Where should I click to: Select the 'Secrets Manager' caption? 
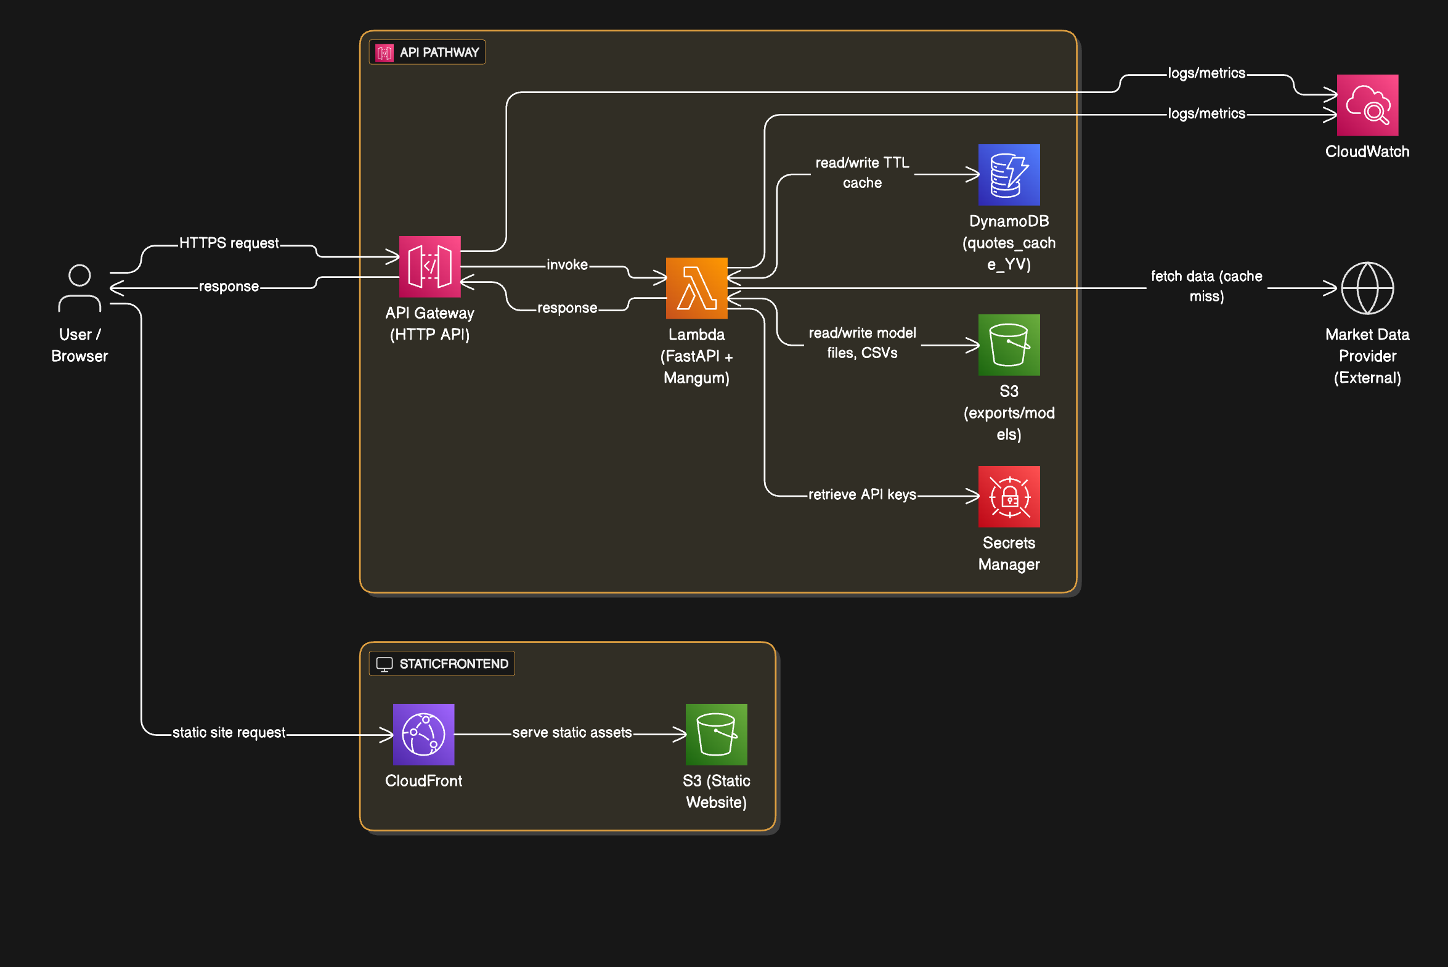click(1009, 553)
